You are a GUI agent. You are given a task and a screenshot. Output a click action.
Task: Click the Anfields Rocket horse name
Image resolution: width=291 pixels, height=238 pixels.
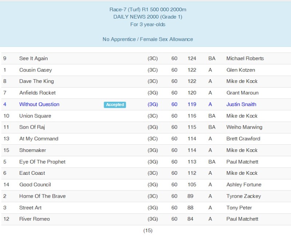37,93
